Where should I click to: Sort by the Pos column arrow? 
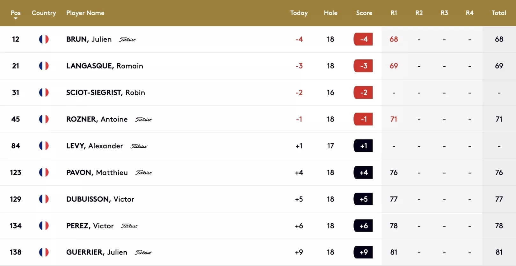[15, 18]
